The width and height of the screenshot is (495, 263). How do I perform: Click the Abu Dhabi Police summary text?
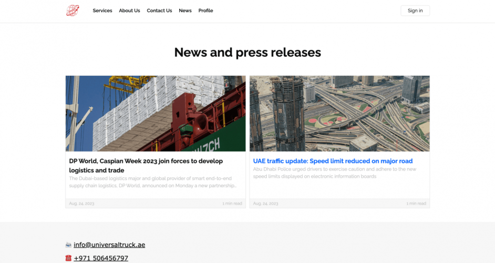tap(335, 173)
